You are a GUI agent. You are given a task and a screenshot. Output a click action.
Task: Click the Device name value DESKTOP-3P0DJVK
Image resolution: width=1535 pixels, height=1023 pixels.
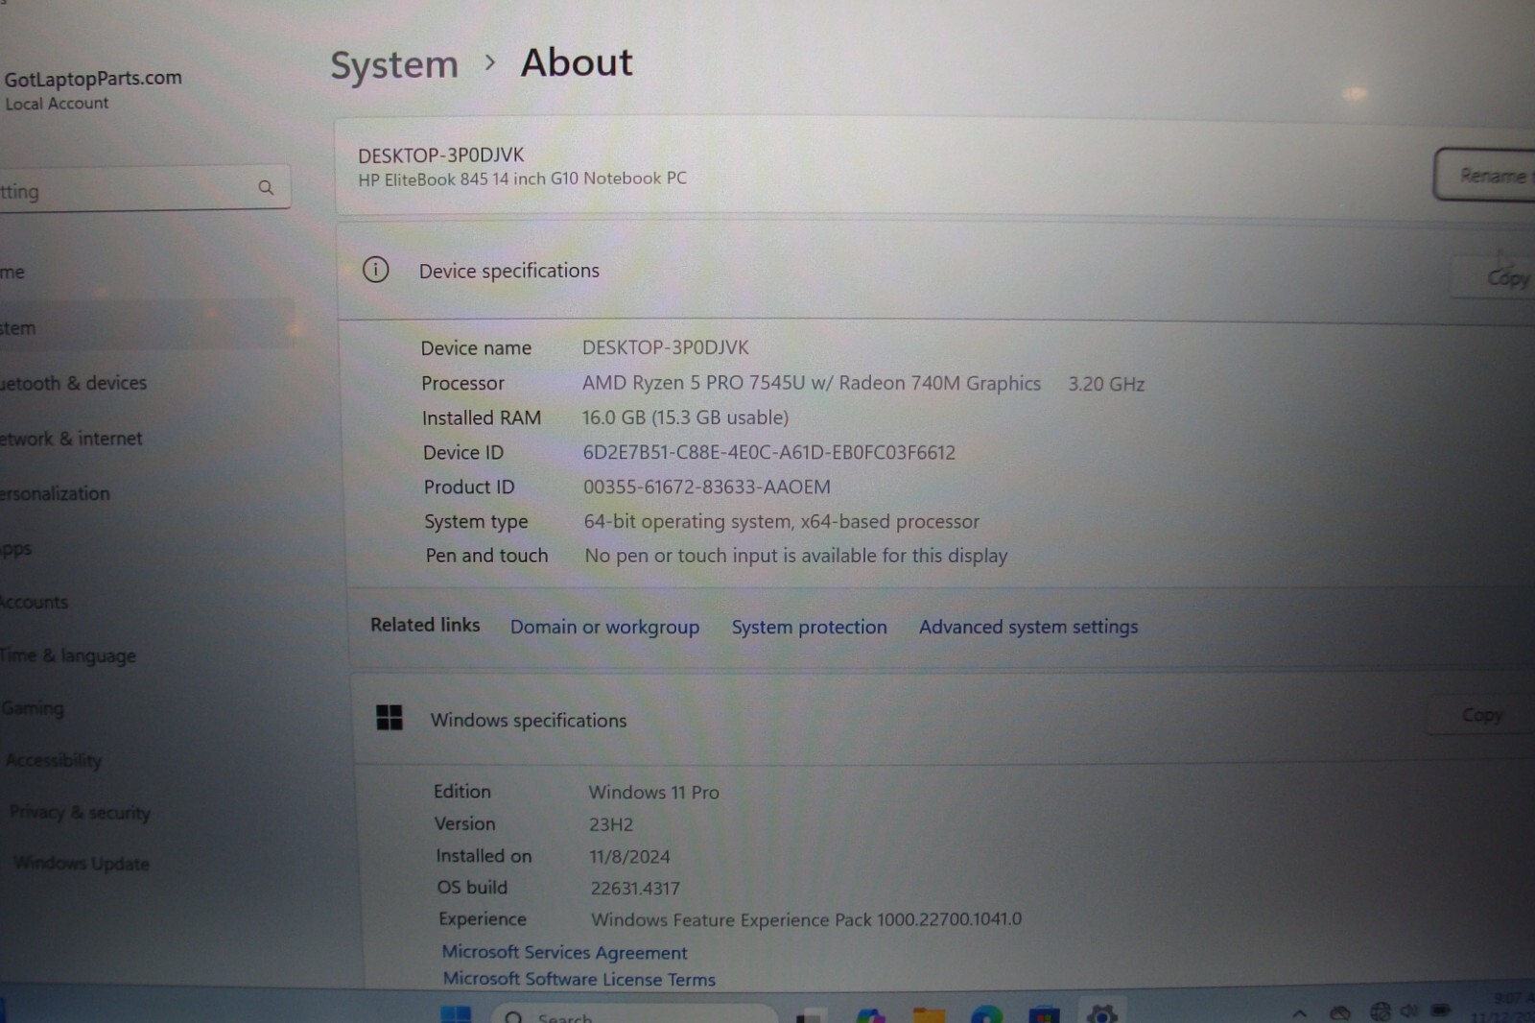tap(665, 347)
